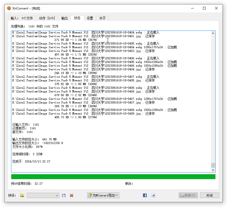The height and width of the screenshot is (208, 228).
Task: Go to the 输出 tab
Action: pyautogui.click(x=64, y=18)
